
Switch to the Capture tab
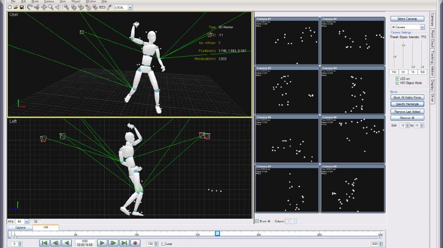pos(20,228)
